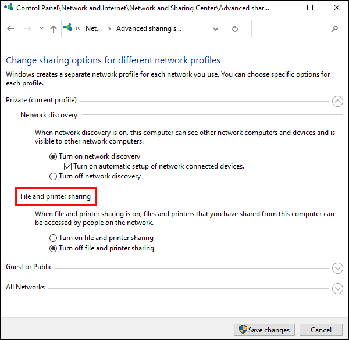Expand the All Networks section
This screenshot has width=349, height=340.
pyautogui.click(x=337, y=288)
